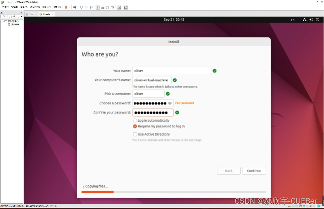324x209 pixels.
Task: Click the Sep 21 20:43 clock
Action: click(174, 20)
